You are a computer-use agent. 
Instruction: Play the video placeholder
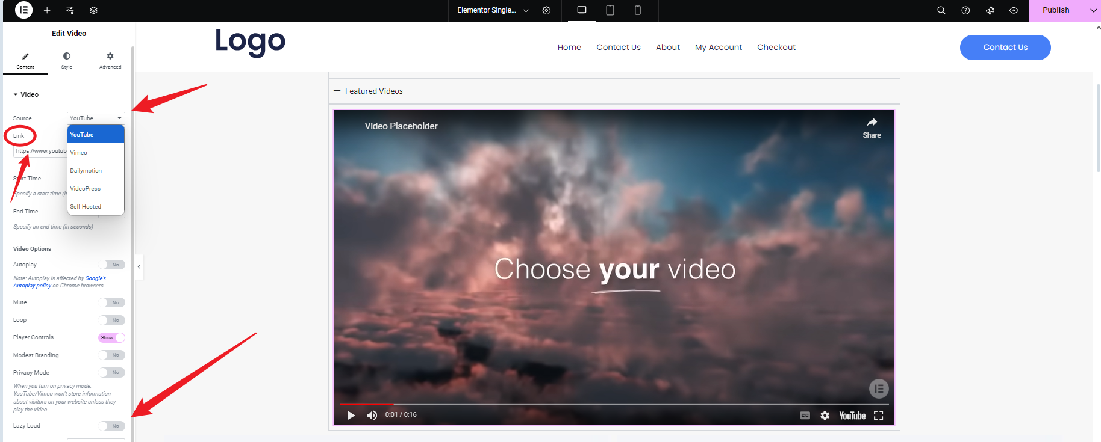351,415
